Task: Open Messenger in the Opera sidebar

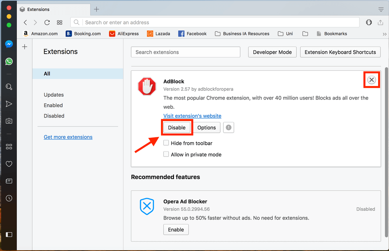Action: (x=9, y=44)
